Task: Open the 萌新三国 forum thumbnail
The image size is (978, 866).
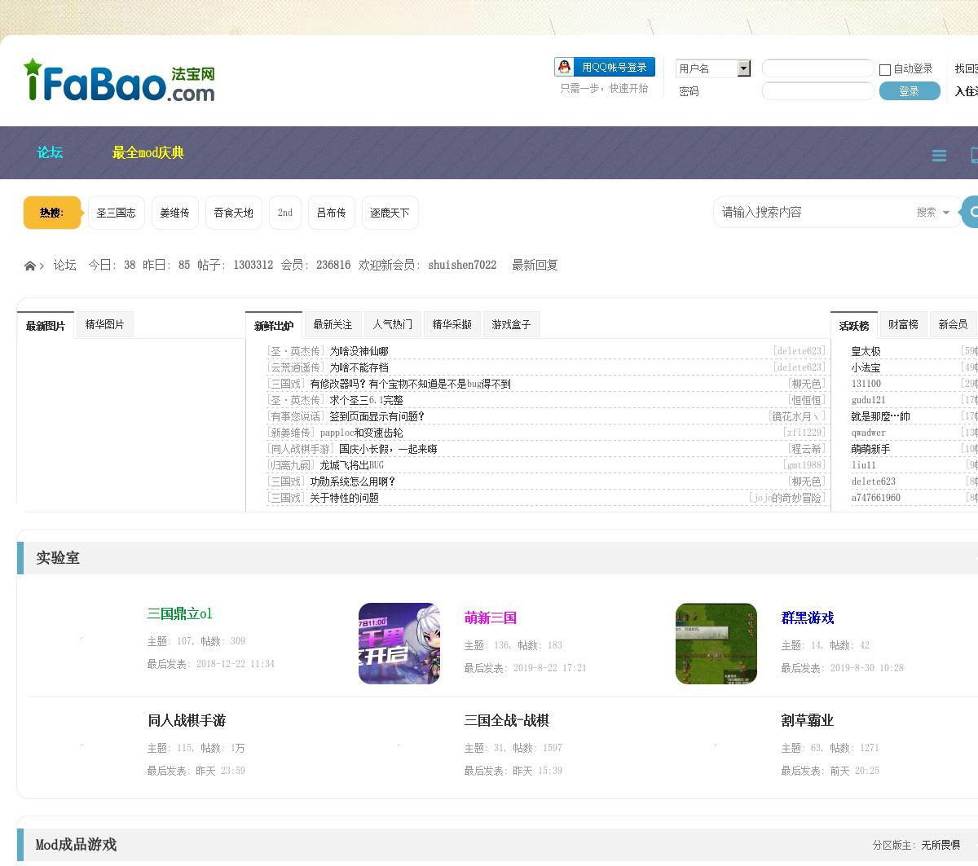Action: 399,643
